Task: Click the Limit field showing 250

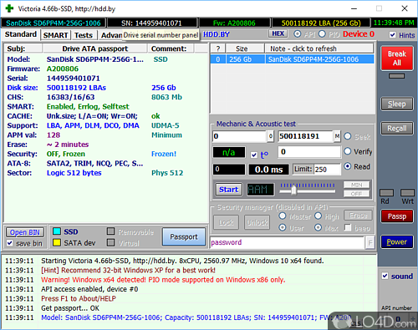Action: [327, 170]
